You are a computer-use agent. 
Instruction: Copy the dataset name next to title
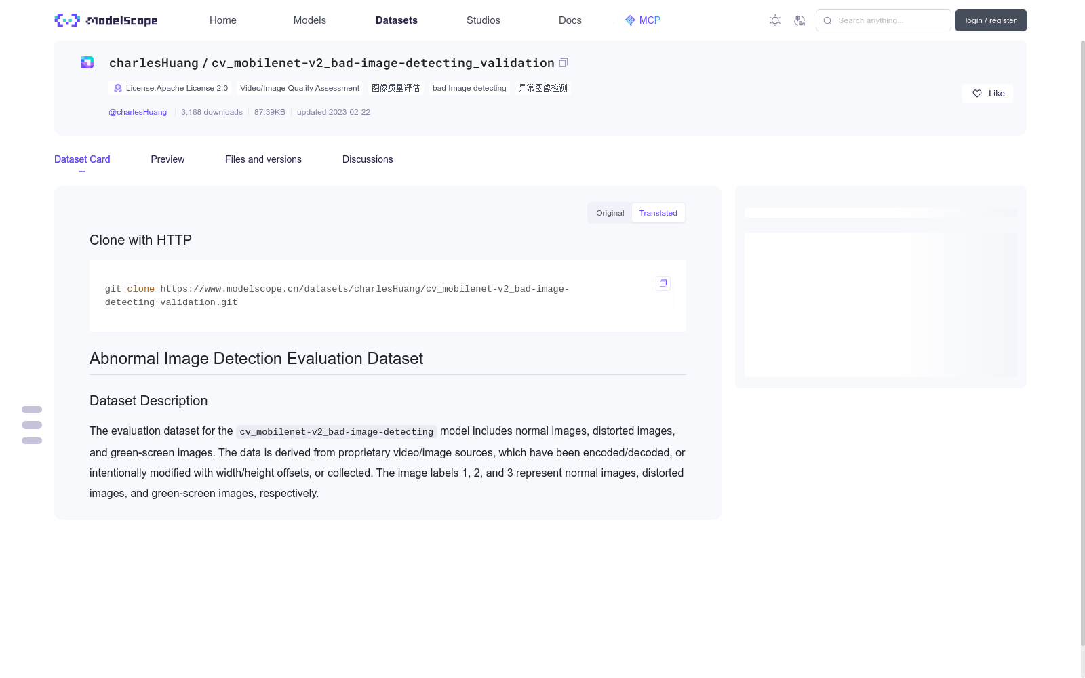(564, 62)
